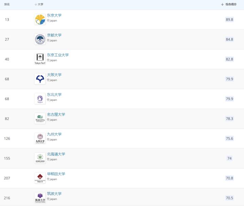This screenshot has width=244, height=206.
Task: Click the location pin under 大阪大学
Action: point(48,80)
